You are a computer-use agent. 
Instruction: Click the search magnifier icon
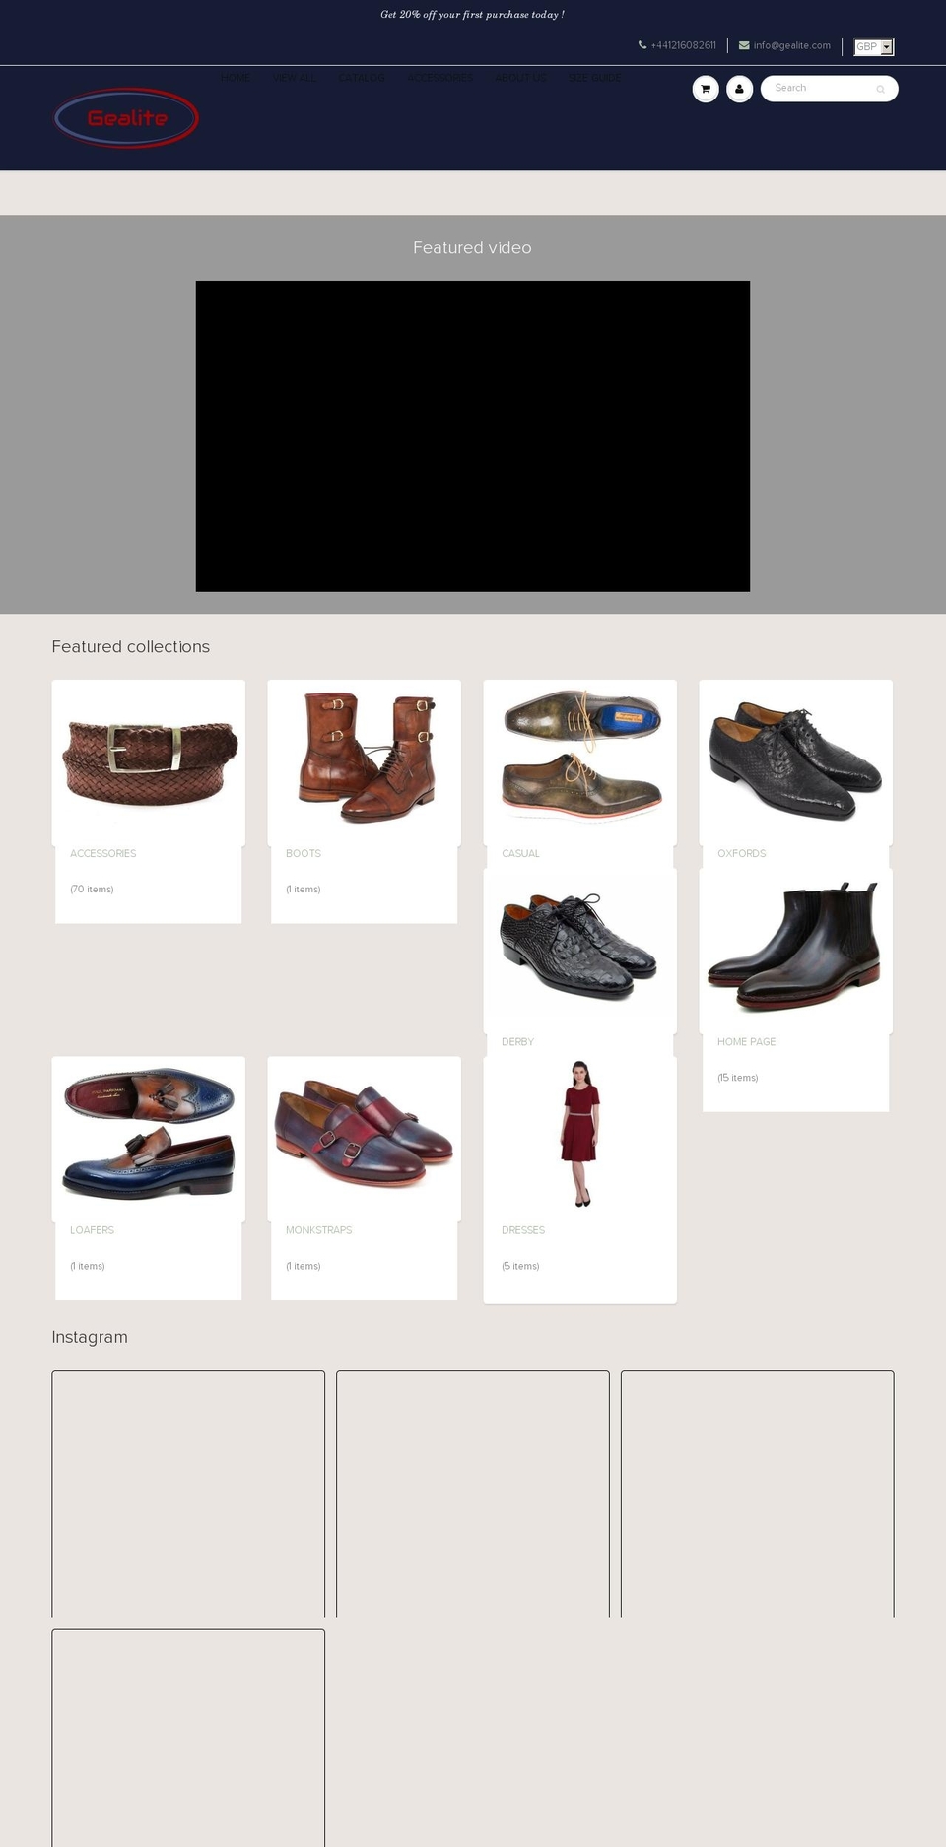pos(880,89)
